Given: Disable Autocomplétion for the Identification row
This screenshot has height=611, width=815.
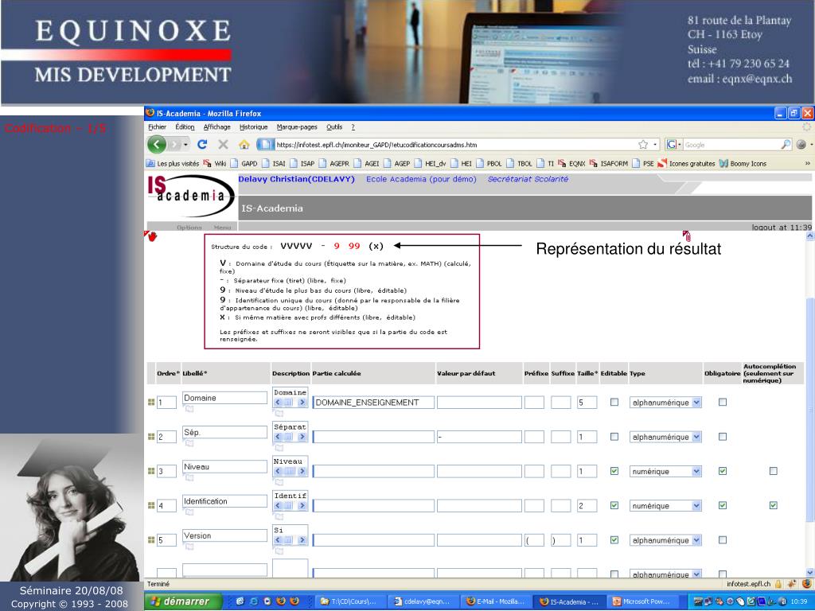Looking at the screenshot, I should (x=774, y=505).
